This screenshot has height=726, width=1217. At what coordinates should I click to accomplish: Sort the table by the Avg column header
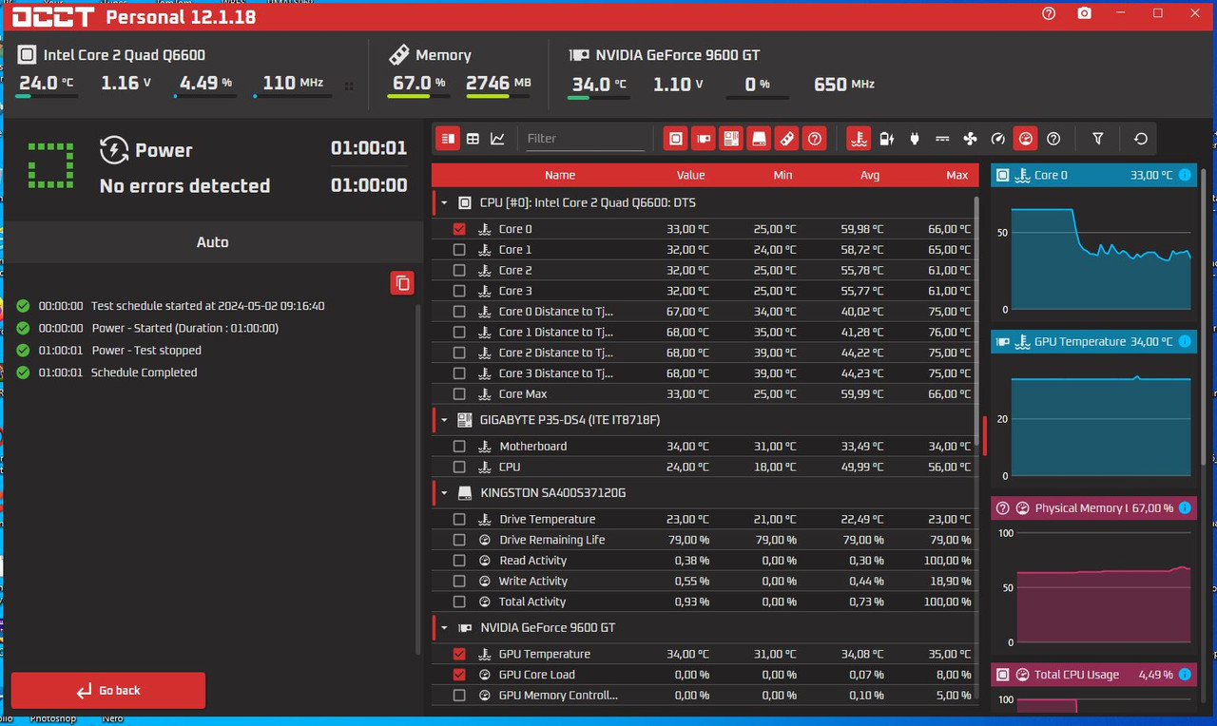click(x=870, y=175)
